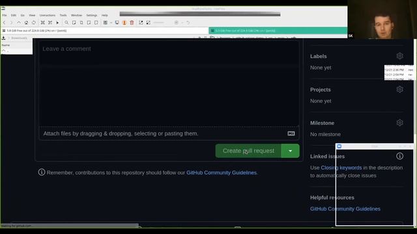Image resolution: width=417 pixels, height=234 pixels.
Task: Go up one directory in file manager
Action: (x=19, y=23)
